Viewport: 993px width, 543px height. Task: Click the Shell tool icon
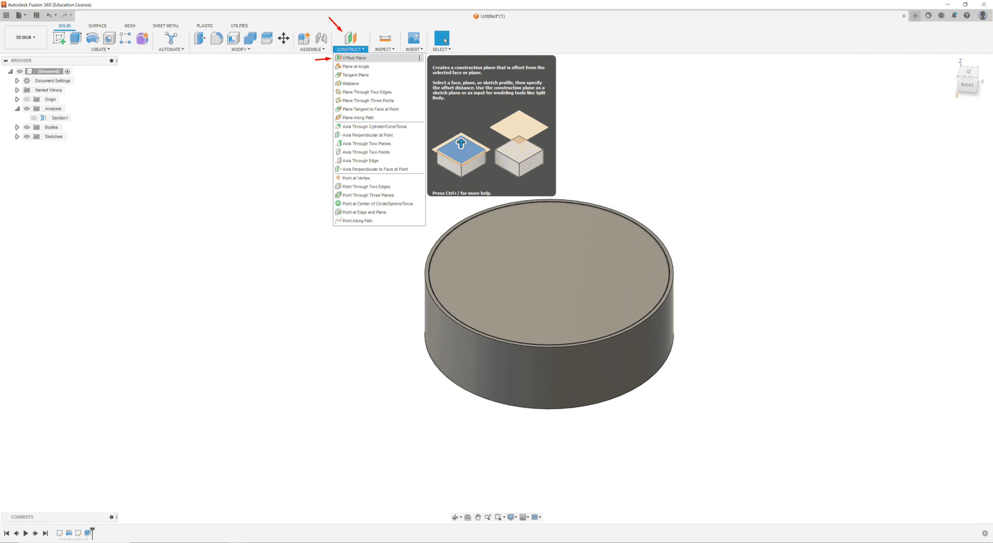(233, 38)
